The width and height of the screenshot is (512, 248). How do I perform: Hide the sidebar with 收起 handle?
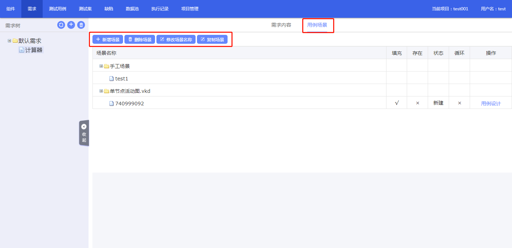84,133
